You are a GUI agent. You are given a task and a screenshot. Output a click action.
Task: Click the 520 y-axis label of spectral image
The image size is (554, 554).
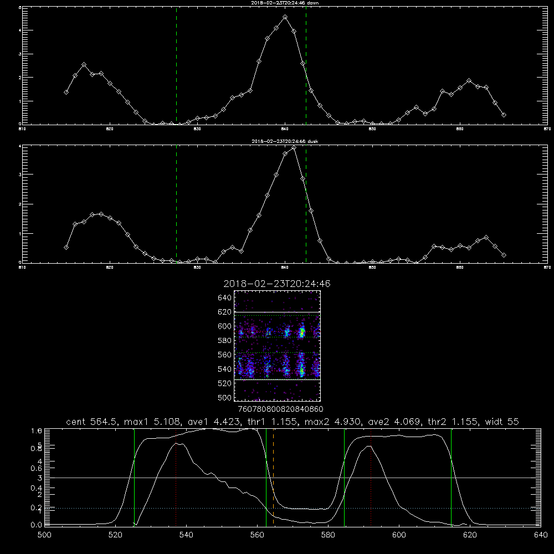(x=225, y=383)
